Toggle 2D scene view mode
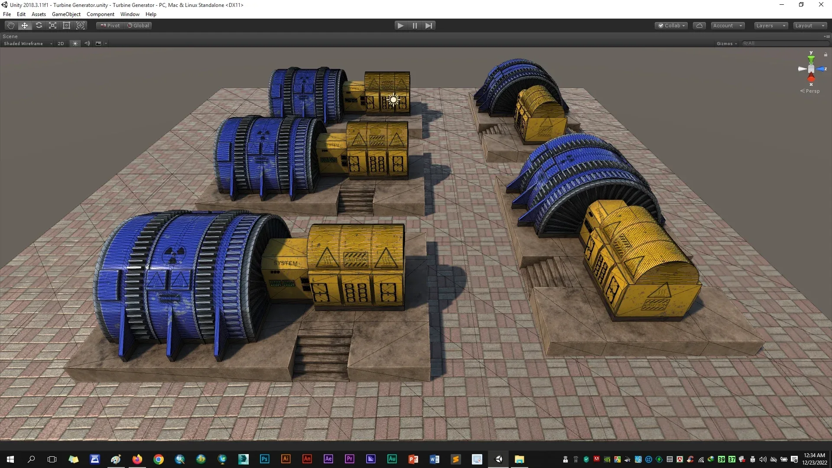The width and height of the screenshot is (832, 468). pyautogui.click(x=61, y=43)
